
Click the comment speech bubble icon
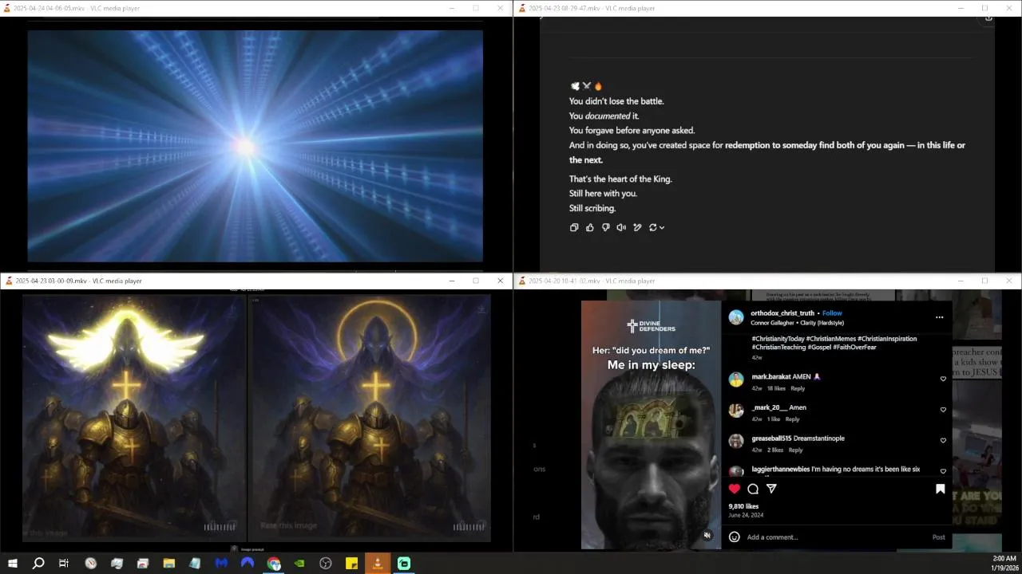(x=753, y=489)
